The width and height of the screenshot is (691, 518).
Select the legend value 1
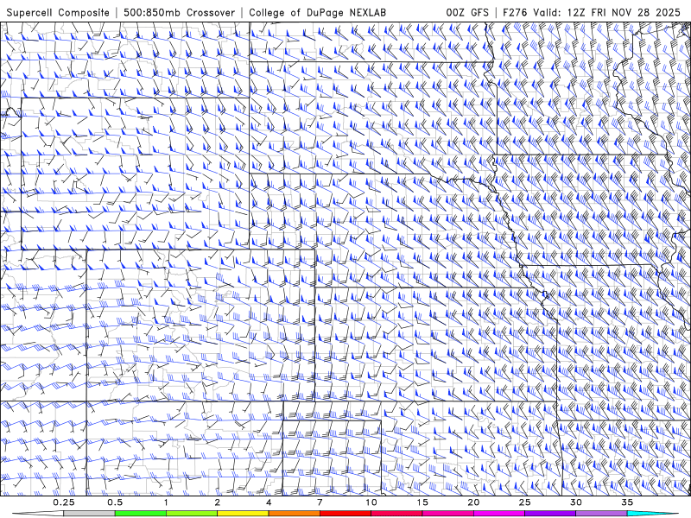(x=166, y=502)
